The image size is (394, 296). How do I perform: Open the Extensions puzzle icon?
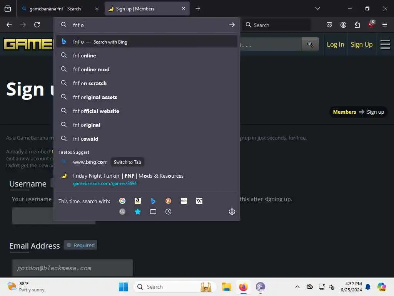pyautogui.click(x=357, y=25)
